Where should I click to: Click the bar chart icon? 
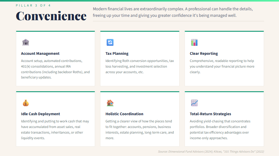pyautogui.click(x=194, y=42)
